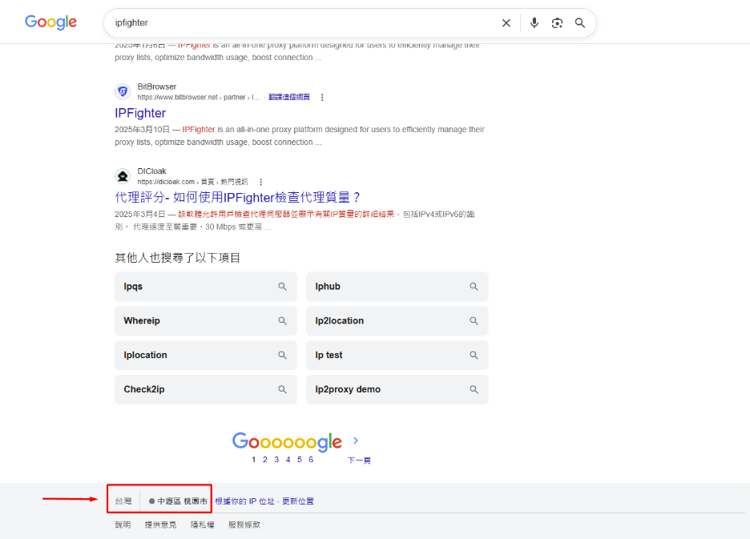
Task: Search related term Ip2proxy demo
Action: point(397,390)
